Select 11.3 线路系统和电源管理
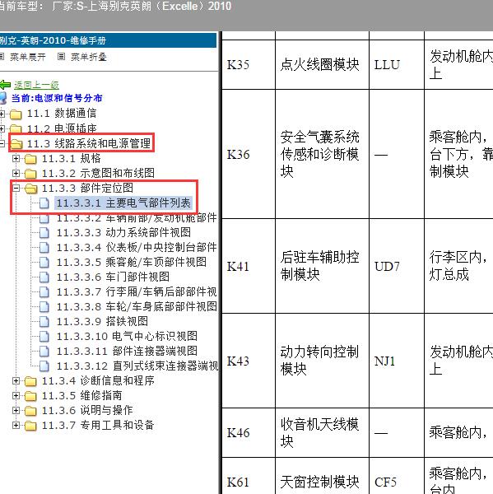This screenshot has width=493, height=494. [89, 143]
